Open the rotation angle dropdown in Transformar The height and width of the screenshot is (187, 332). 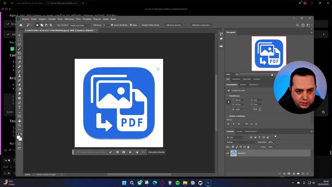(243, 109)
